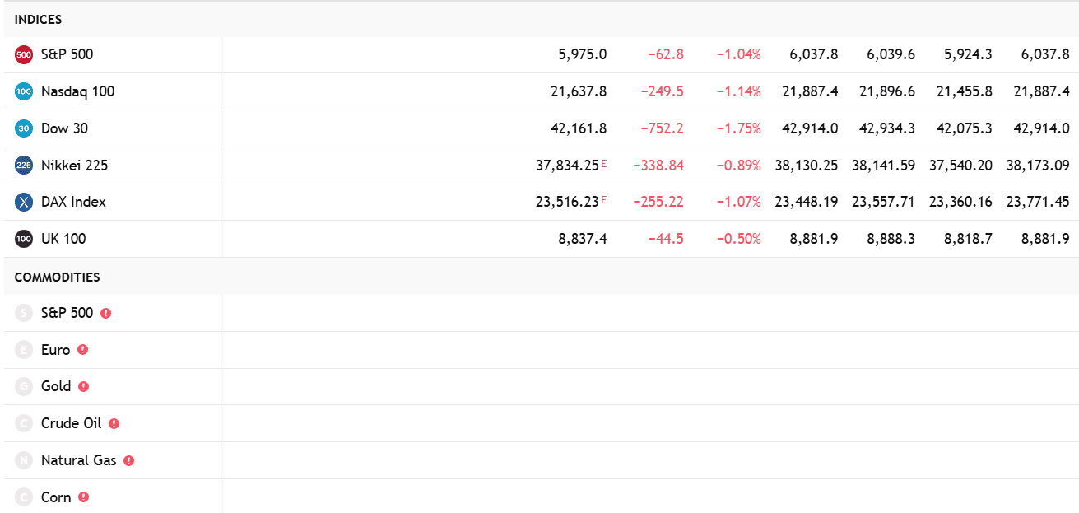Screen dimensions: 1079x513
Task: Click the Gold instrument circle icon
Action: 22,386
